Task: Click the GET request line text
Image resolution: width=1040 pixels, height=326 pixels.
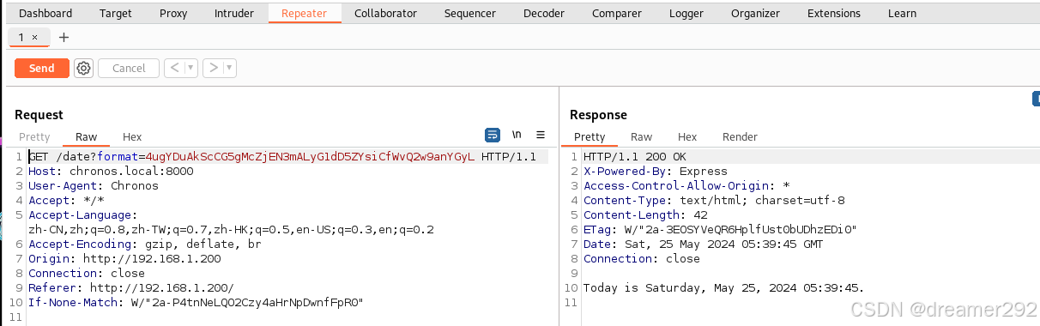Action: pyautogui.click(x=282, y=157)
